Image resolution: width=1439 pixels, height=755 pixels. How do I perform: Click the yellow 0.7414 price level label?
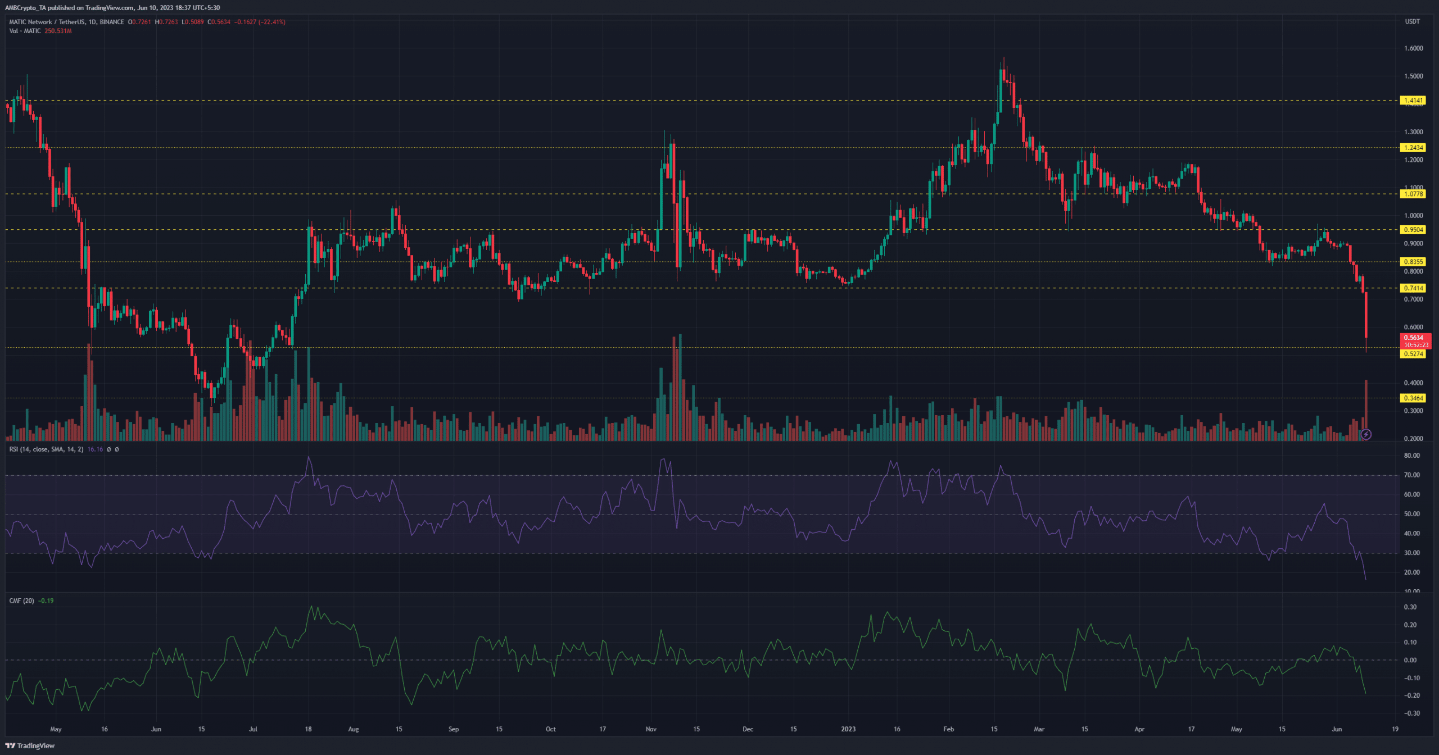pyautogui.click(x=1413, y=288)
